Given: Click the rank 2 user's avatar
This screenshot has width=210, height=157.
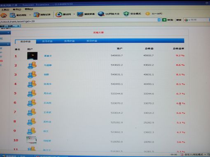Looking at the screenshot, I should point(32,65).
